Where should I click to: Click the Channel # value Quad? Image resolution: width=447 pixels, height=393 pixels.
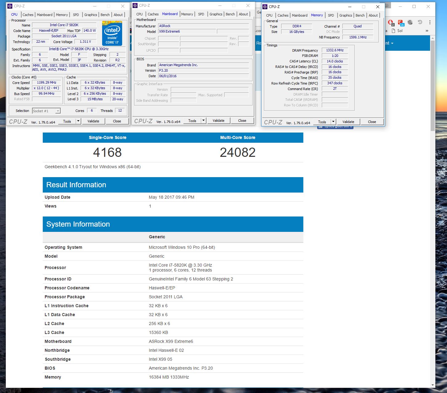[x=358, y=26]
